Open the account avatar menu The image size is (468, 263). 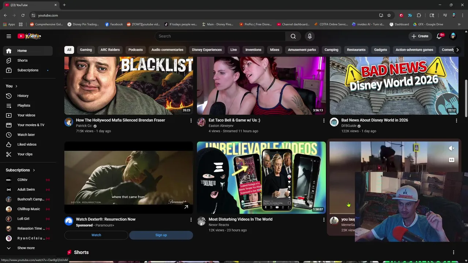tap(453, 36)
